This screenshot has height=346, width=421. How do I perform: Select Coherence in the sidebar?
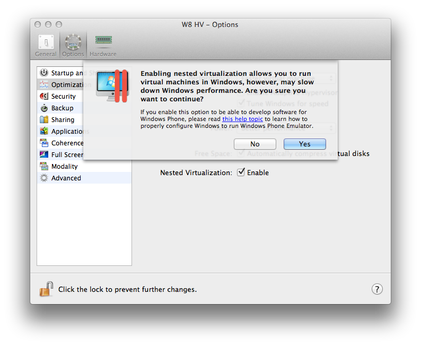(84, 143)
